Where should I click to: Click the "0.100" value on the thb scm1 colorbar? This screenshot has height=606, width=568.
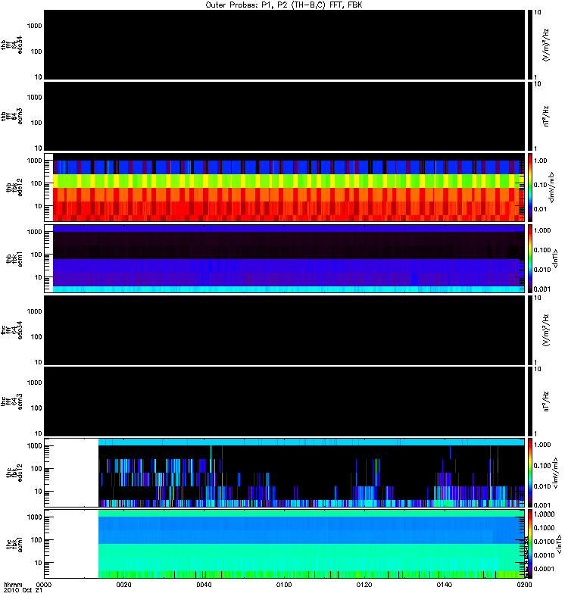tap(542, 250)
